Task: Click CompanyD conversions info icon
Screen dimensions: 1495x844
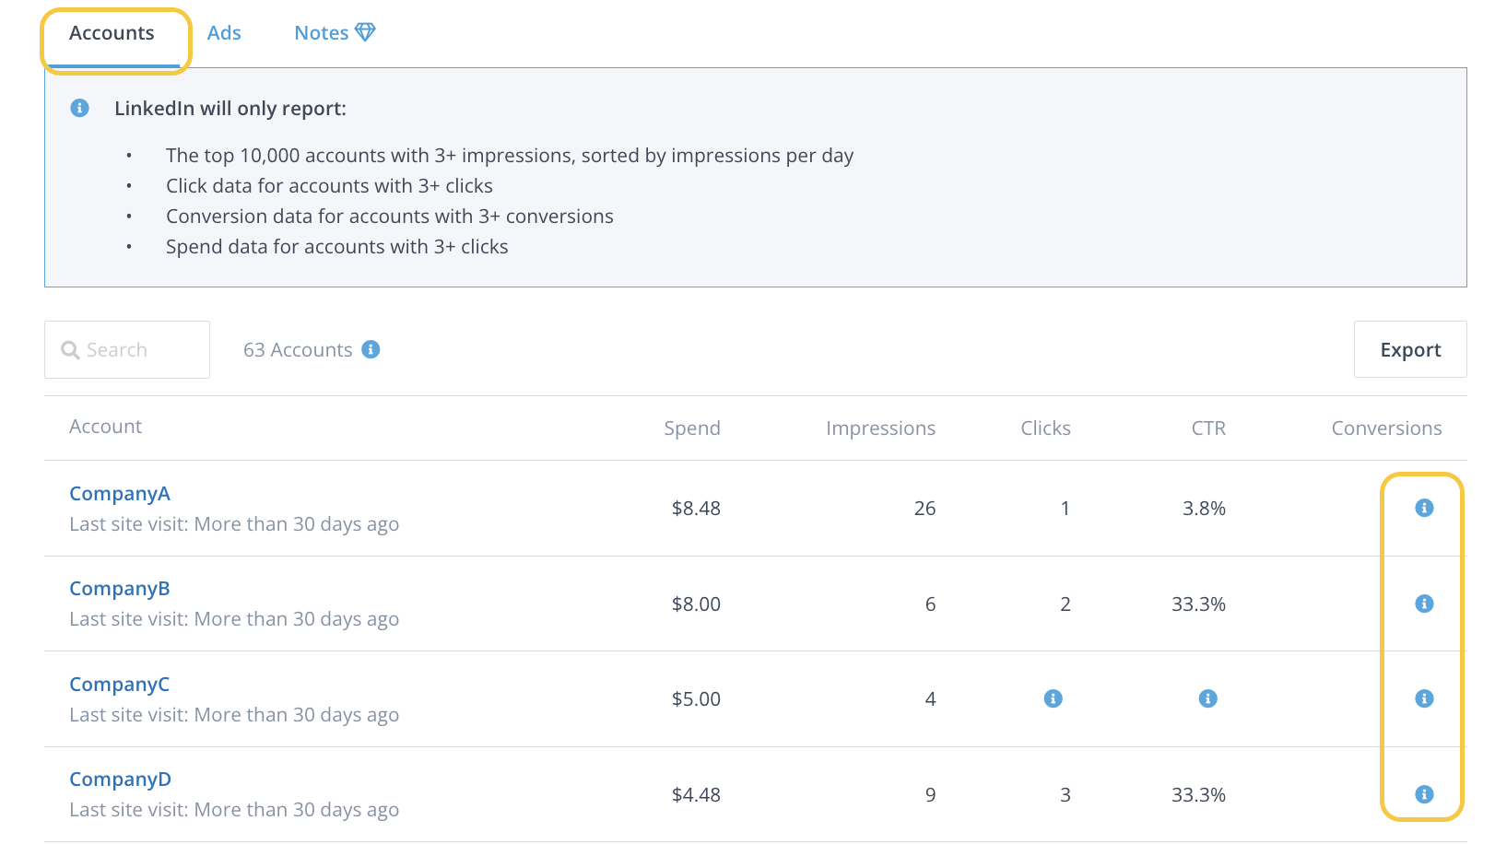Action: coord(1424,794)
